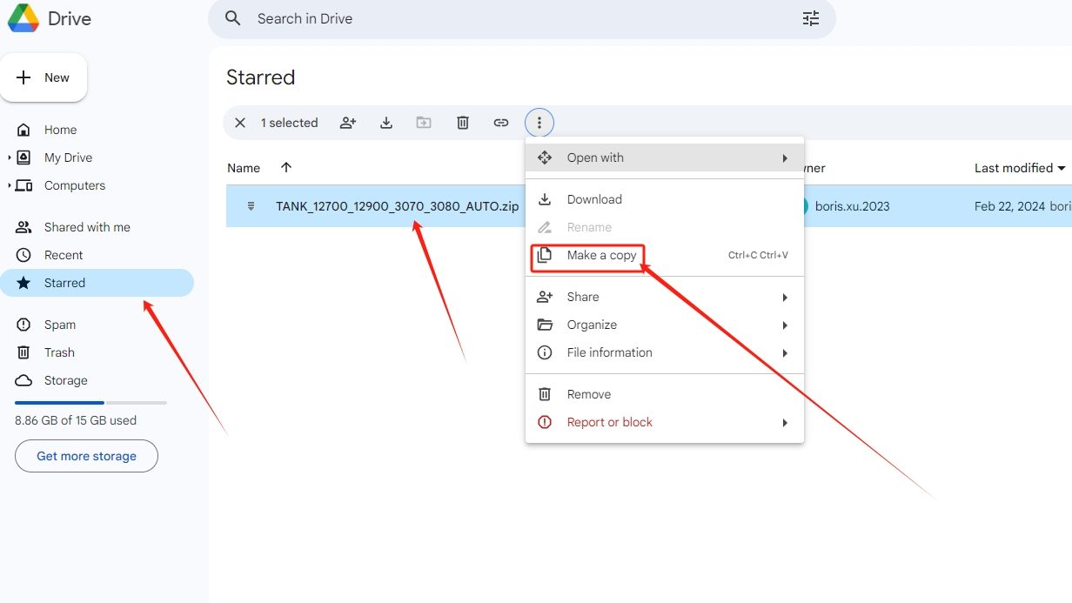Click the trash icon in selection toolbar
Screen dimensions: 1072x603
(463, 123)
